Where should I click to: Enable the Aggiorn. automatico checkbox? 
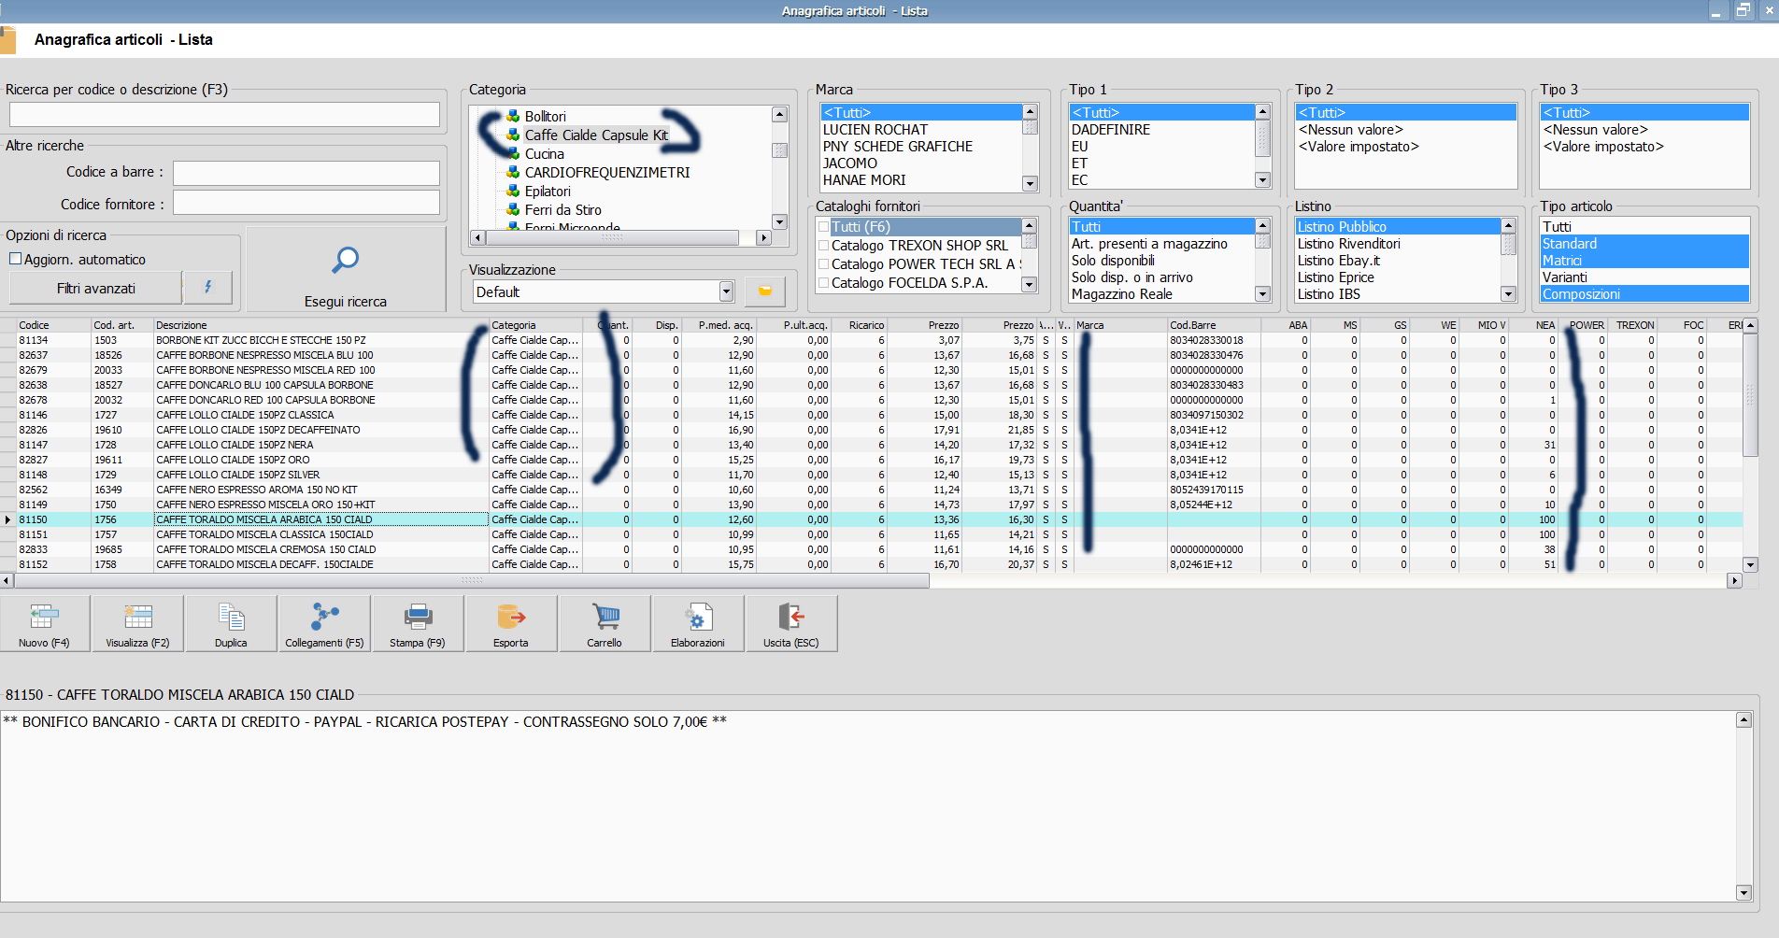pos(15,259)
